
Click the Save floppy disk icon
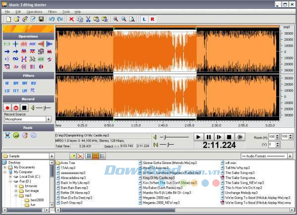click(41, 19)
